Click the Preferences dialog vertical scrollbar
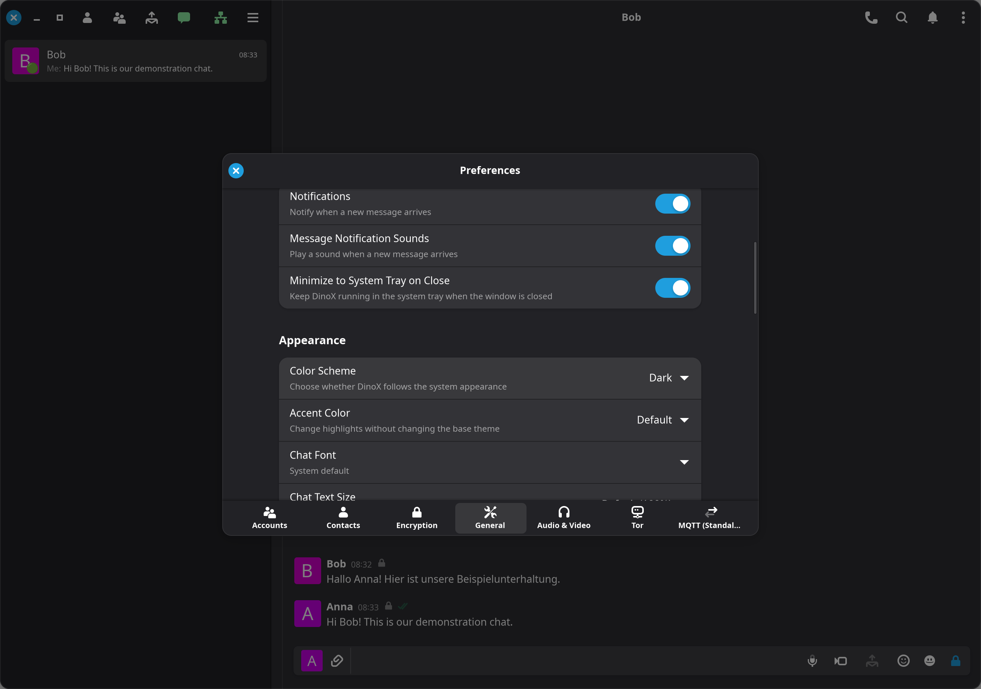 pos(755,278)
